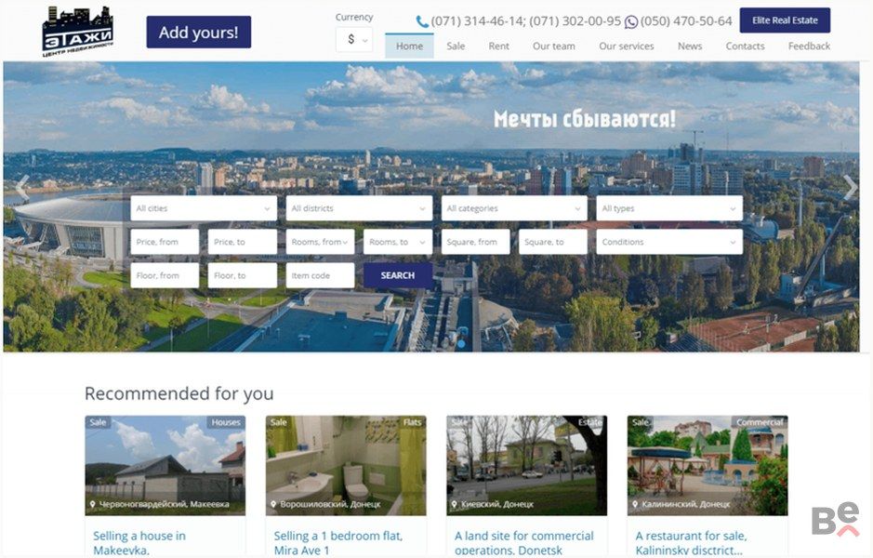The image size is (873, 558).
Task: Open the Conditions dropdown
Action: pos(669,242)
